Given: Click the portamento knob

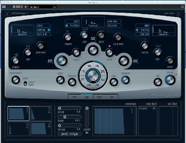Looking at the screenshot, I should point(16,80).
